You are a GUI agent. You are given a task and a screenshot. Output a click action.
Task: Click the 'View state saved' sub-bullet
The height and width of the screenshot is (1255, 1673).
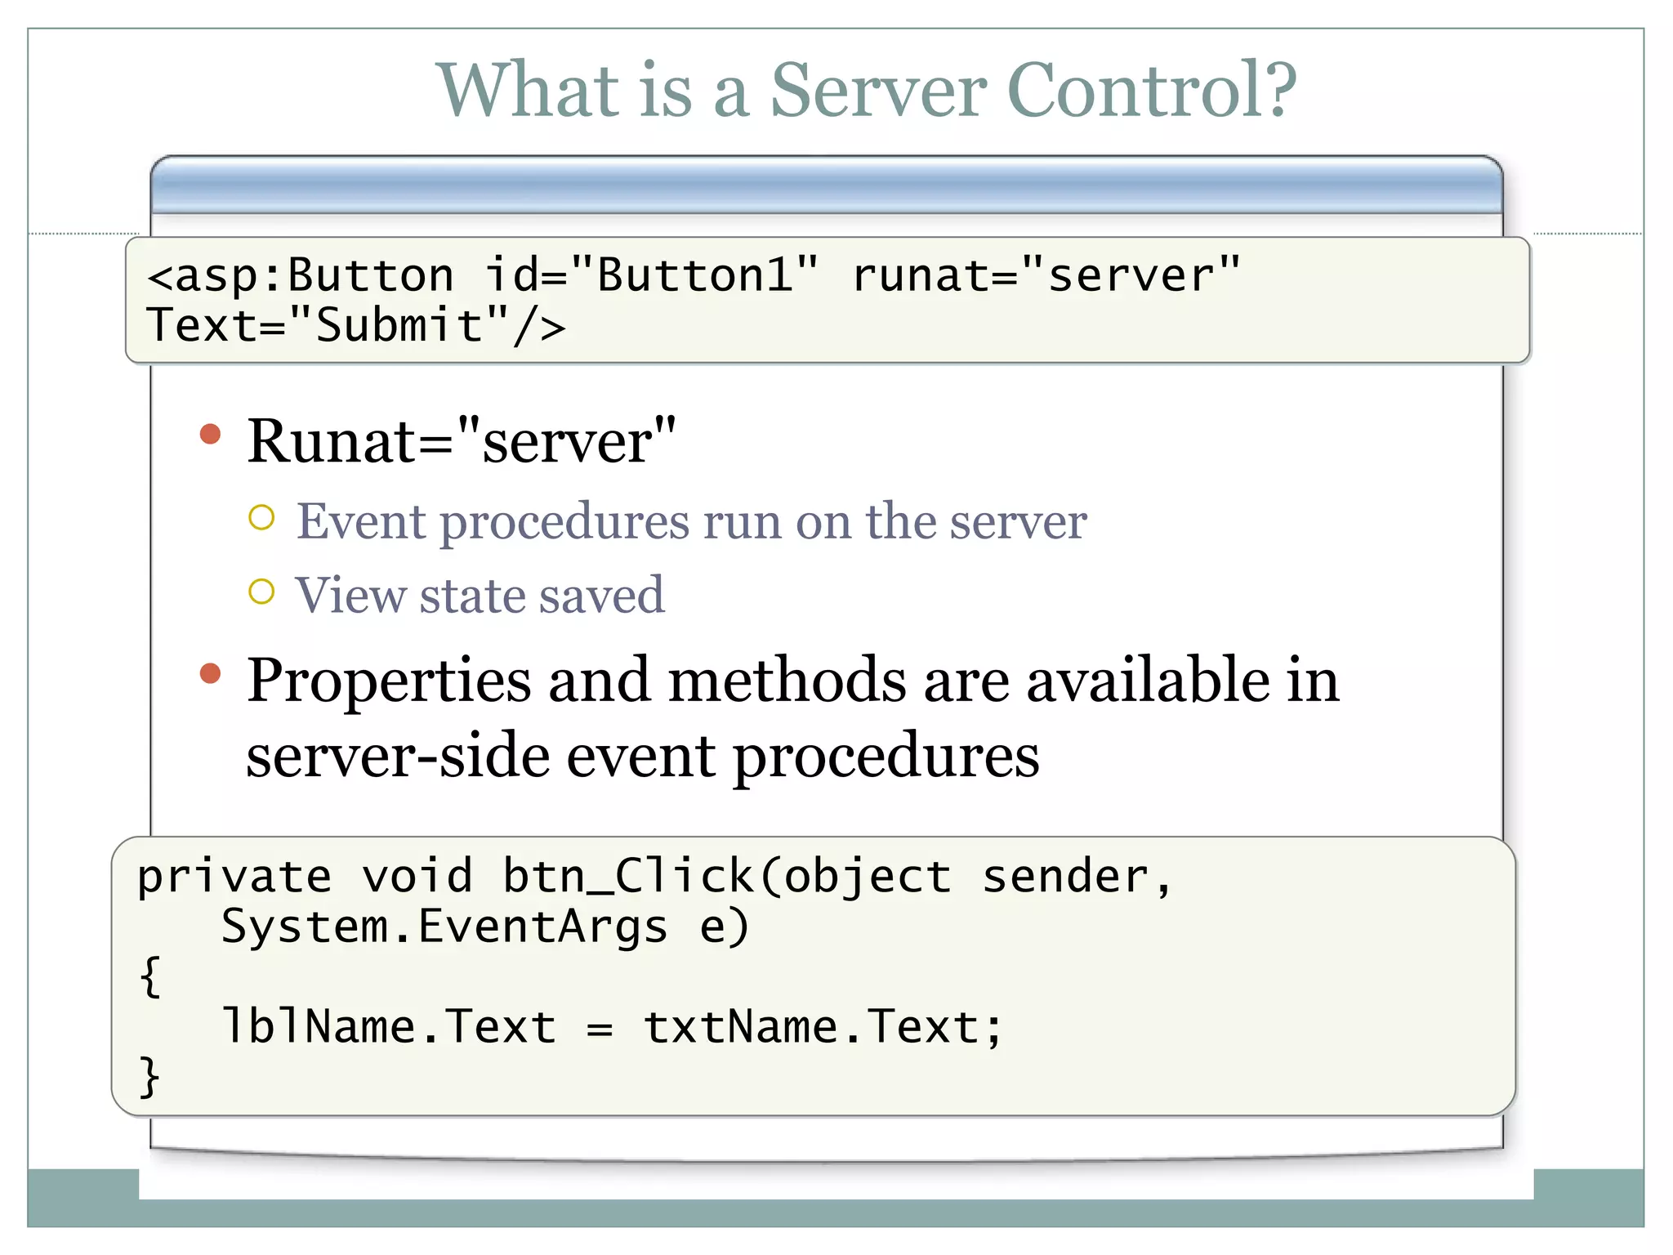point(480,594)
